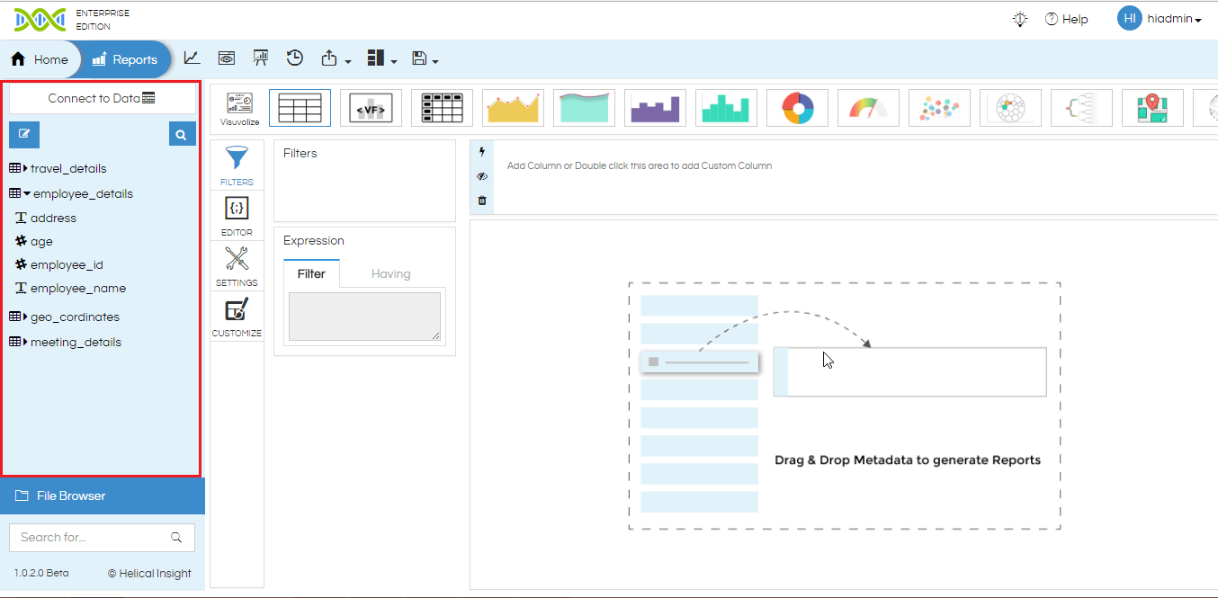Open the Filters funnel panel

(x=237, y=164)
